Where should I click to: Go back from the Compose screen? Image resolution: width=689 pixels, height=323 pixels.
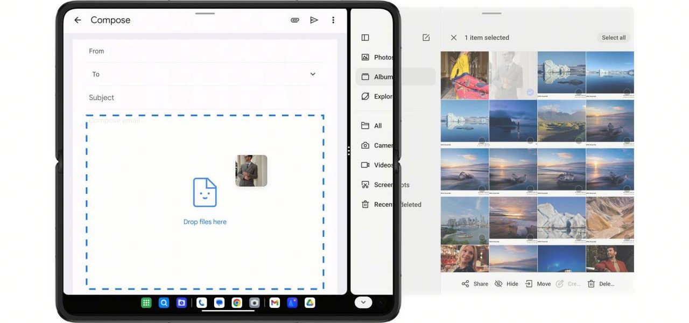78,20
